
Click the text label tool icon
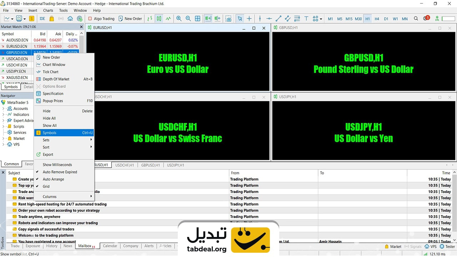(306, 19)
